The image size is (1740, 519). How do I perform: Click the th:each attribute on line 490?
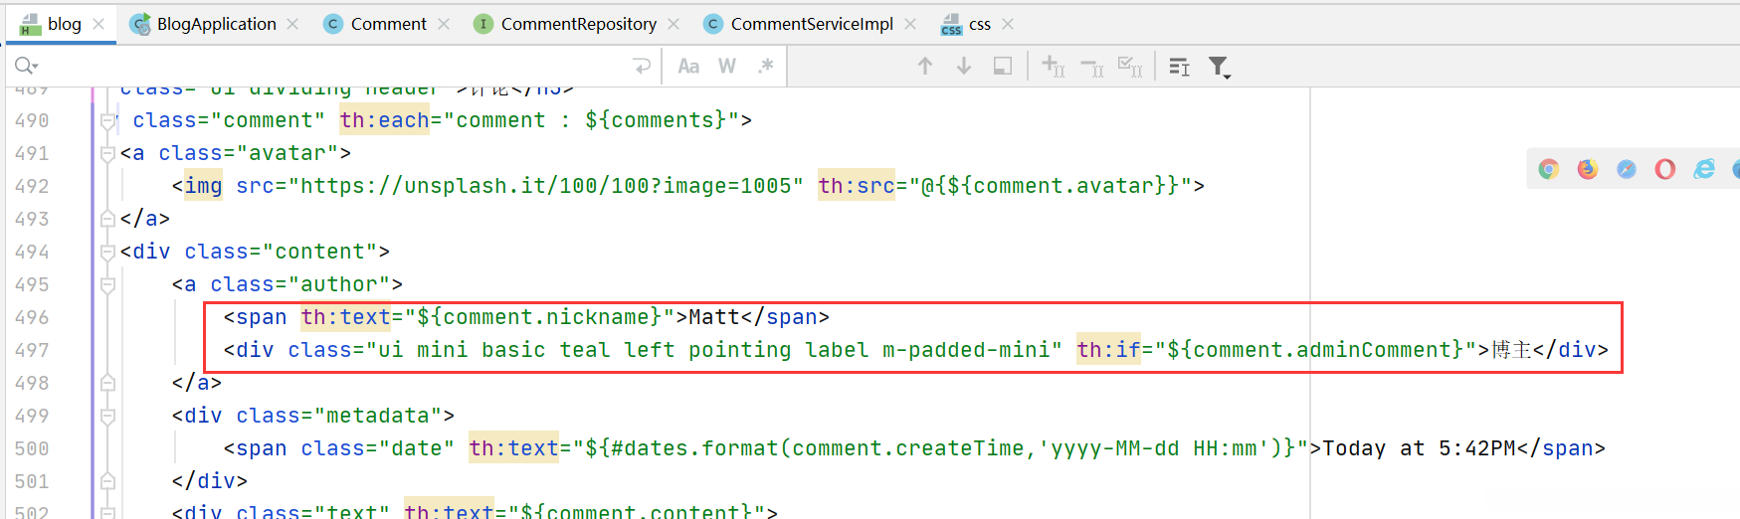[x=384, y=120]
